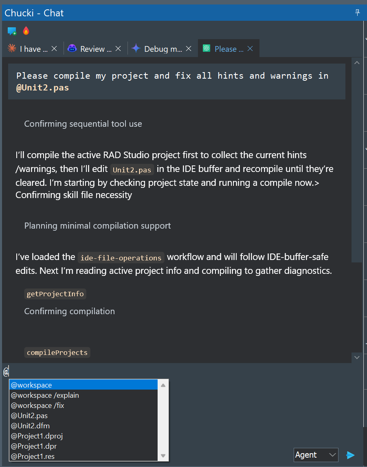Screen dimensions: 367x467
Task: Click the sparkle icon on the Debug tab
Action: [x=136, y=48]
